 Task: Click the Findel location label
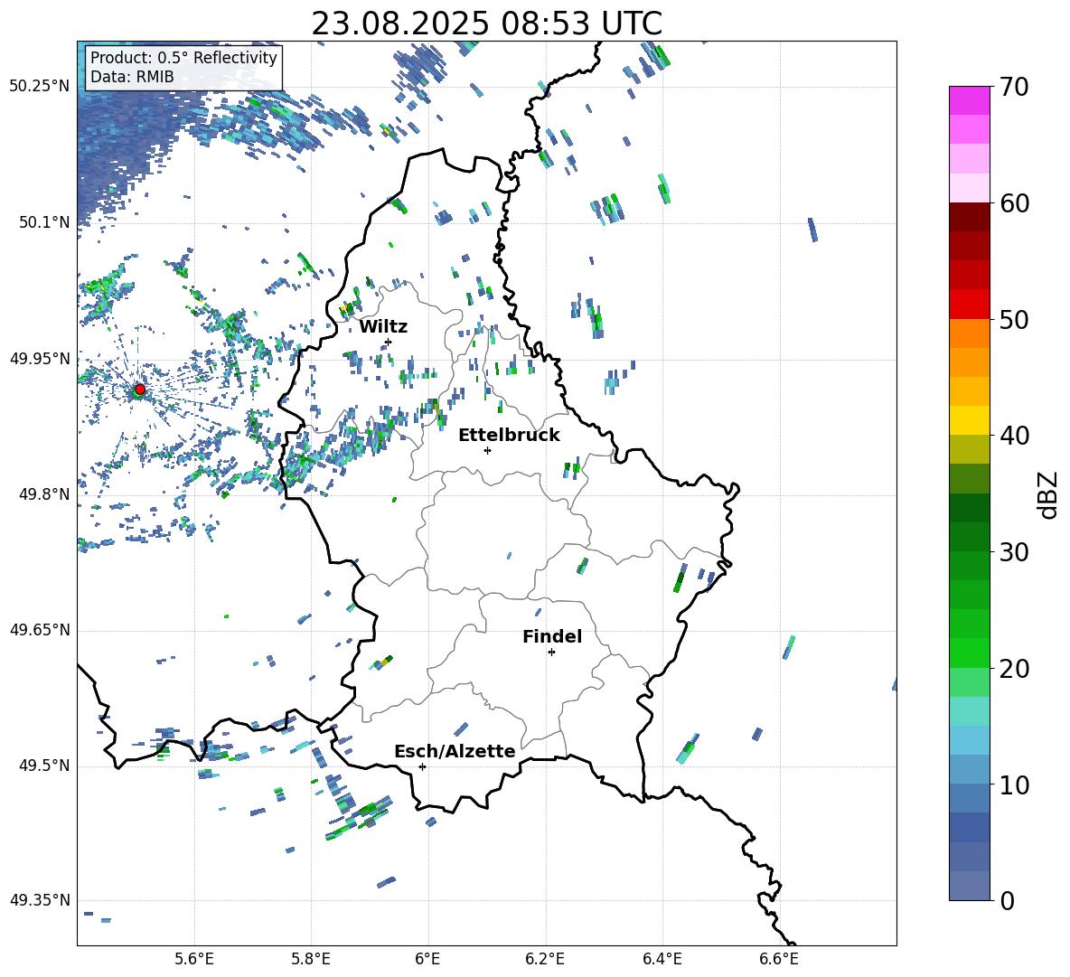(x=552, y=636)
